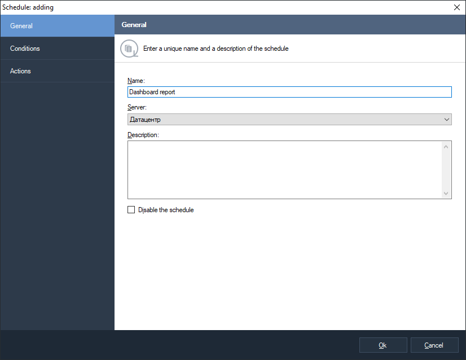This screenshot has width=466, height=360.
Task: Click the Description scrollbar down arrow
Action: point(447,194)
